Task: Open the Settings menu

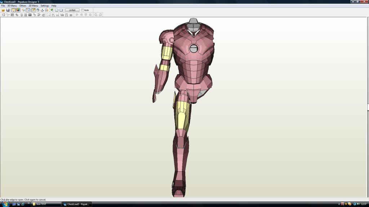Action: (x=45, y=6)
